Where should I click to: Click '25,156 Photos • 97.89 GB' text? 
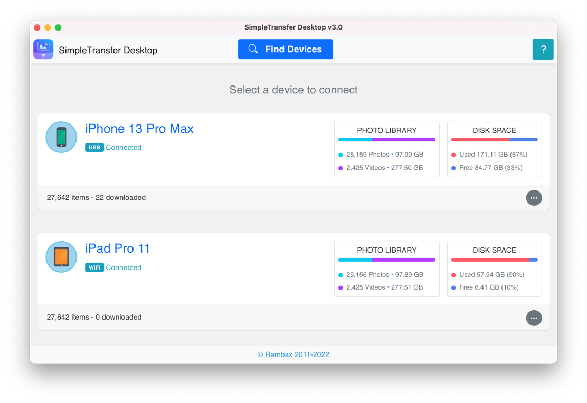coord(385,275)
